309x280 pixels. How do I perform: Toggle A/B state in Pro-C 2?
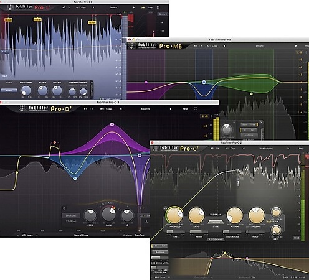coord(227,149)
